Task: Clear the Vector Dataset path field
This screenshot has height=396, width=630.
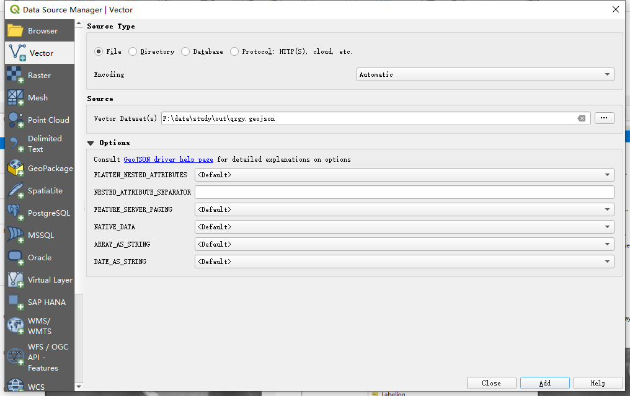Action: point(582,118)
